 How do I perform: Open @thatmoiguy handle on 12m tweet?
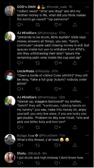point(47,97)
